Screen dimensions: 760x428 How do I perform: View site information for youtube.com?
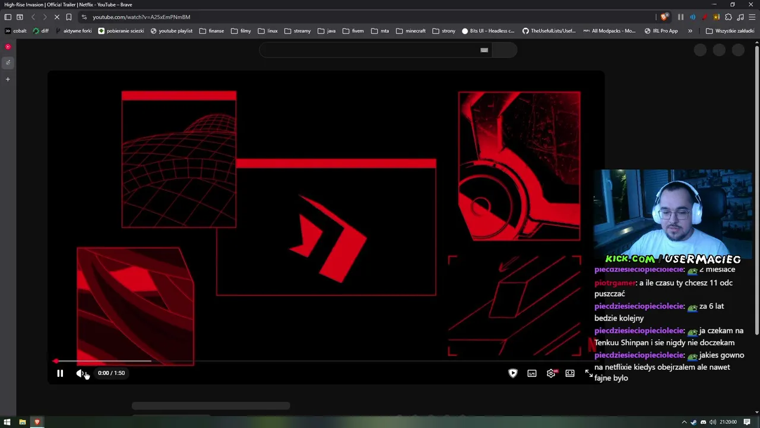click(84, 17)
